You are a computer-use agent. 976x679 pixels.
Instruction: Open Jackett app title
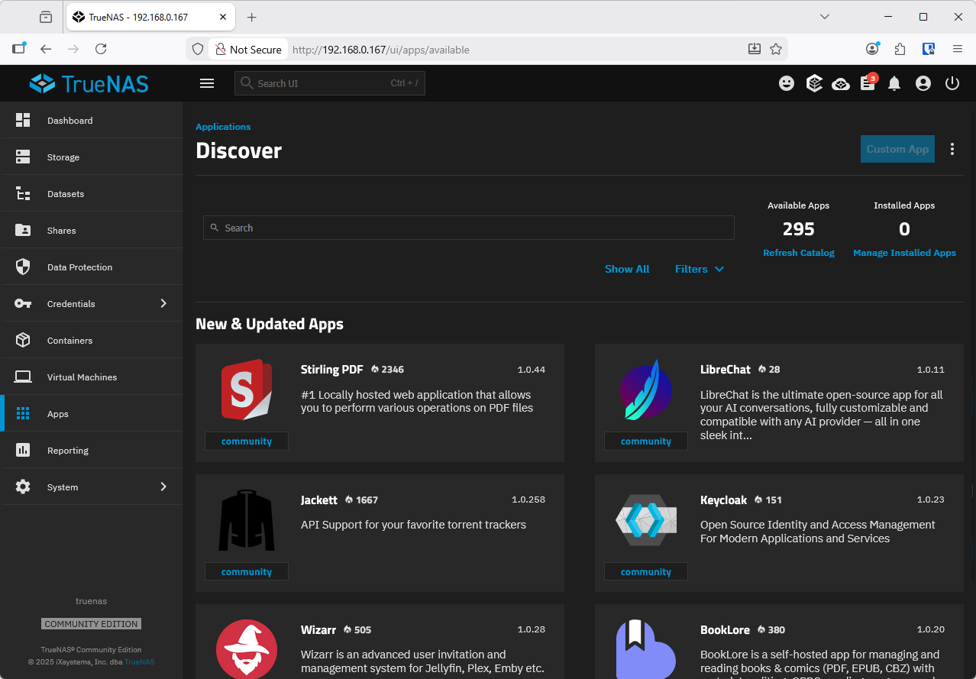click(319, 500)
